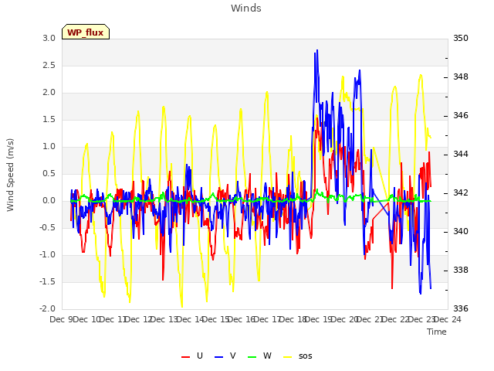Click the '340' right axis value
The height and width of the screenshot is (371, 494).
(x=461, y=232)
